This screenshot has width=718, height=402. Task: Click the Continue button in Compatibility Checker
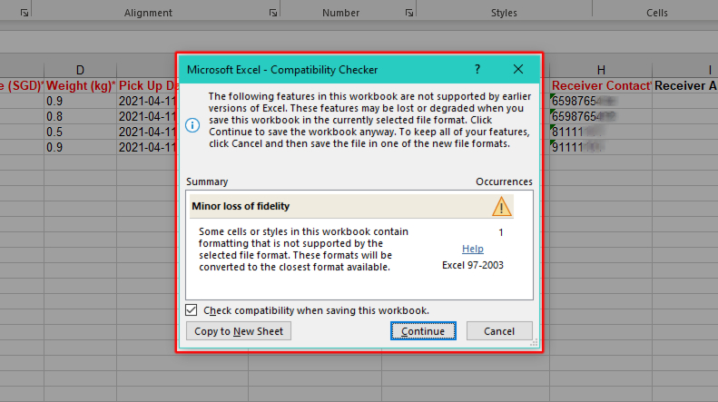(423, 331)
